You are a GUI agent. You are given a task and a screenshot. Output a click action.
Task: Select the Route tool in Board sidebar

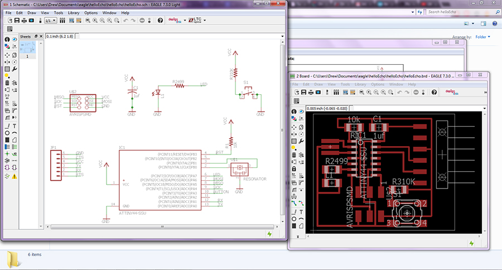pos(294,203)
